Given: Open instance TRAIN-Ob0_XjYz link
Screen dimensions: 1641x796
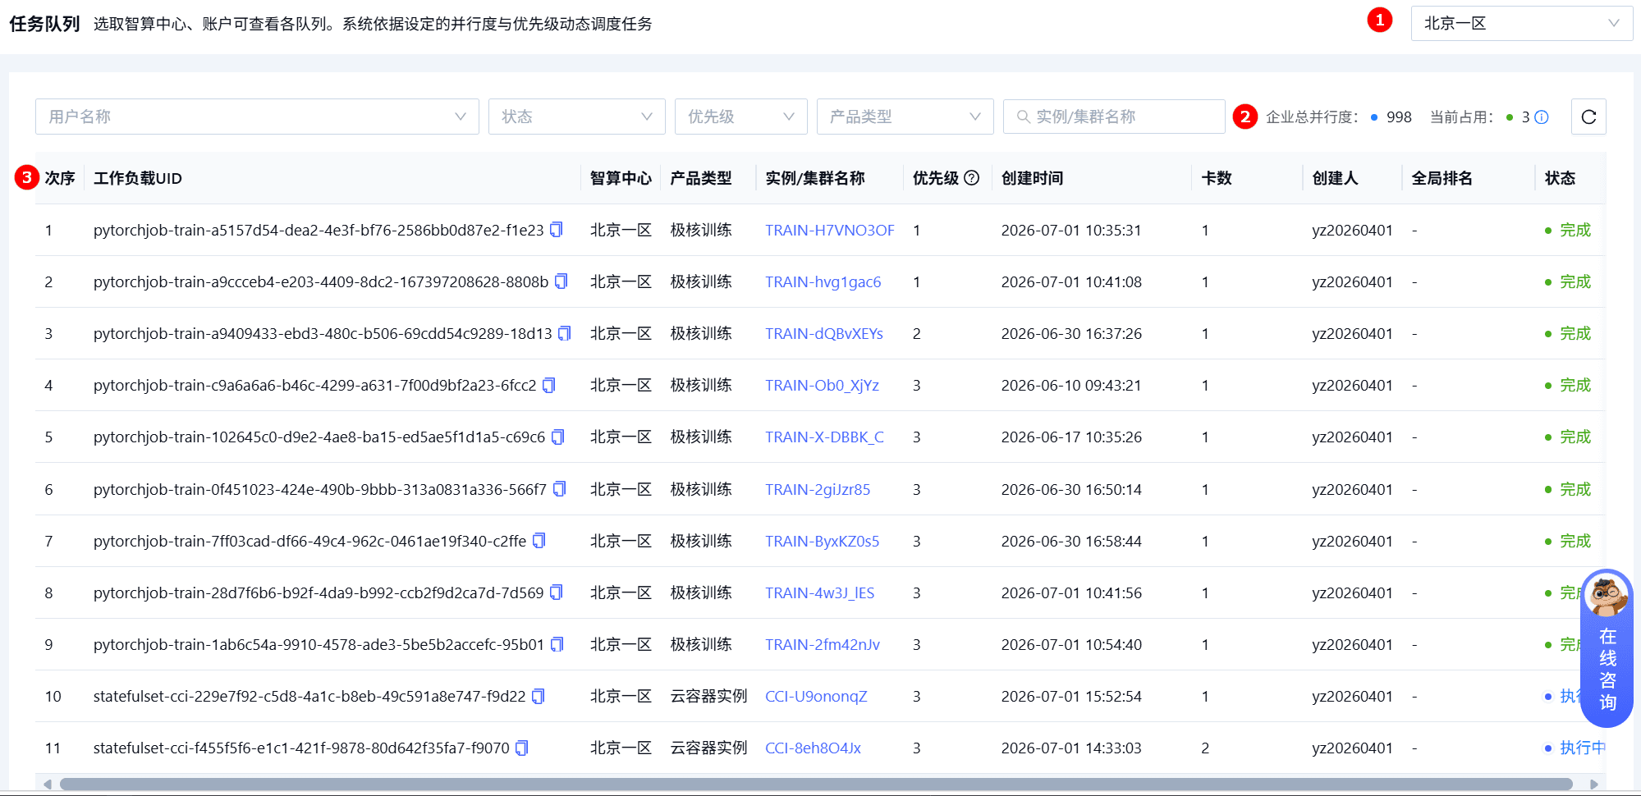Looking at the screenshot, I should 823,386.
